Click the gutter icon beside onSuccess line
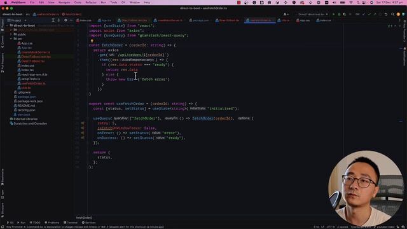This screenshot has height=229, width=407. [83, 137]
